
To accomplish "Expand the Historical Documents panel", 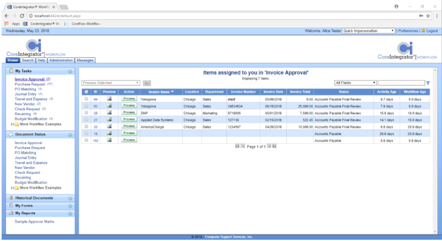I will 70,199.
